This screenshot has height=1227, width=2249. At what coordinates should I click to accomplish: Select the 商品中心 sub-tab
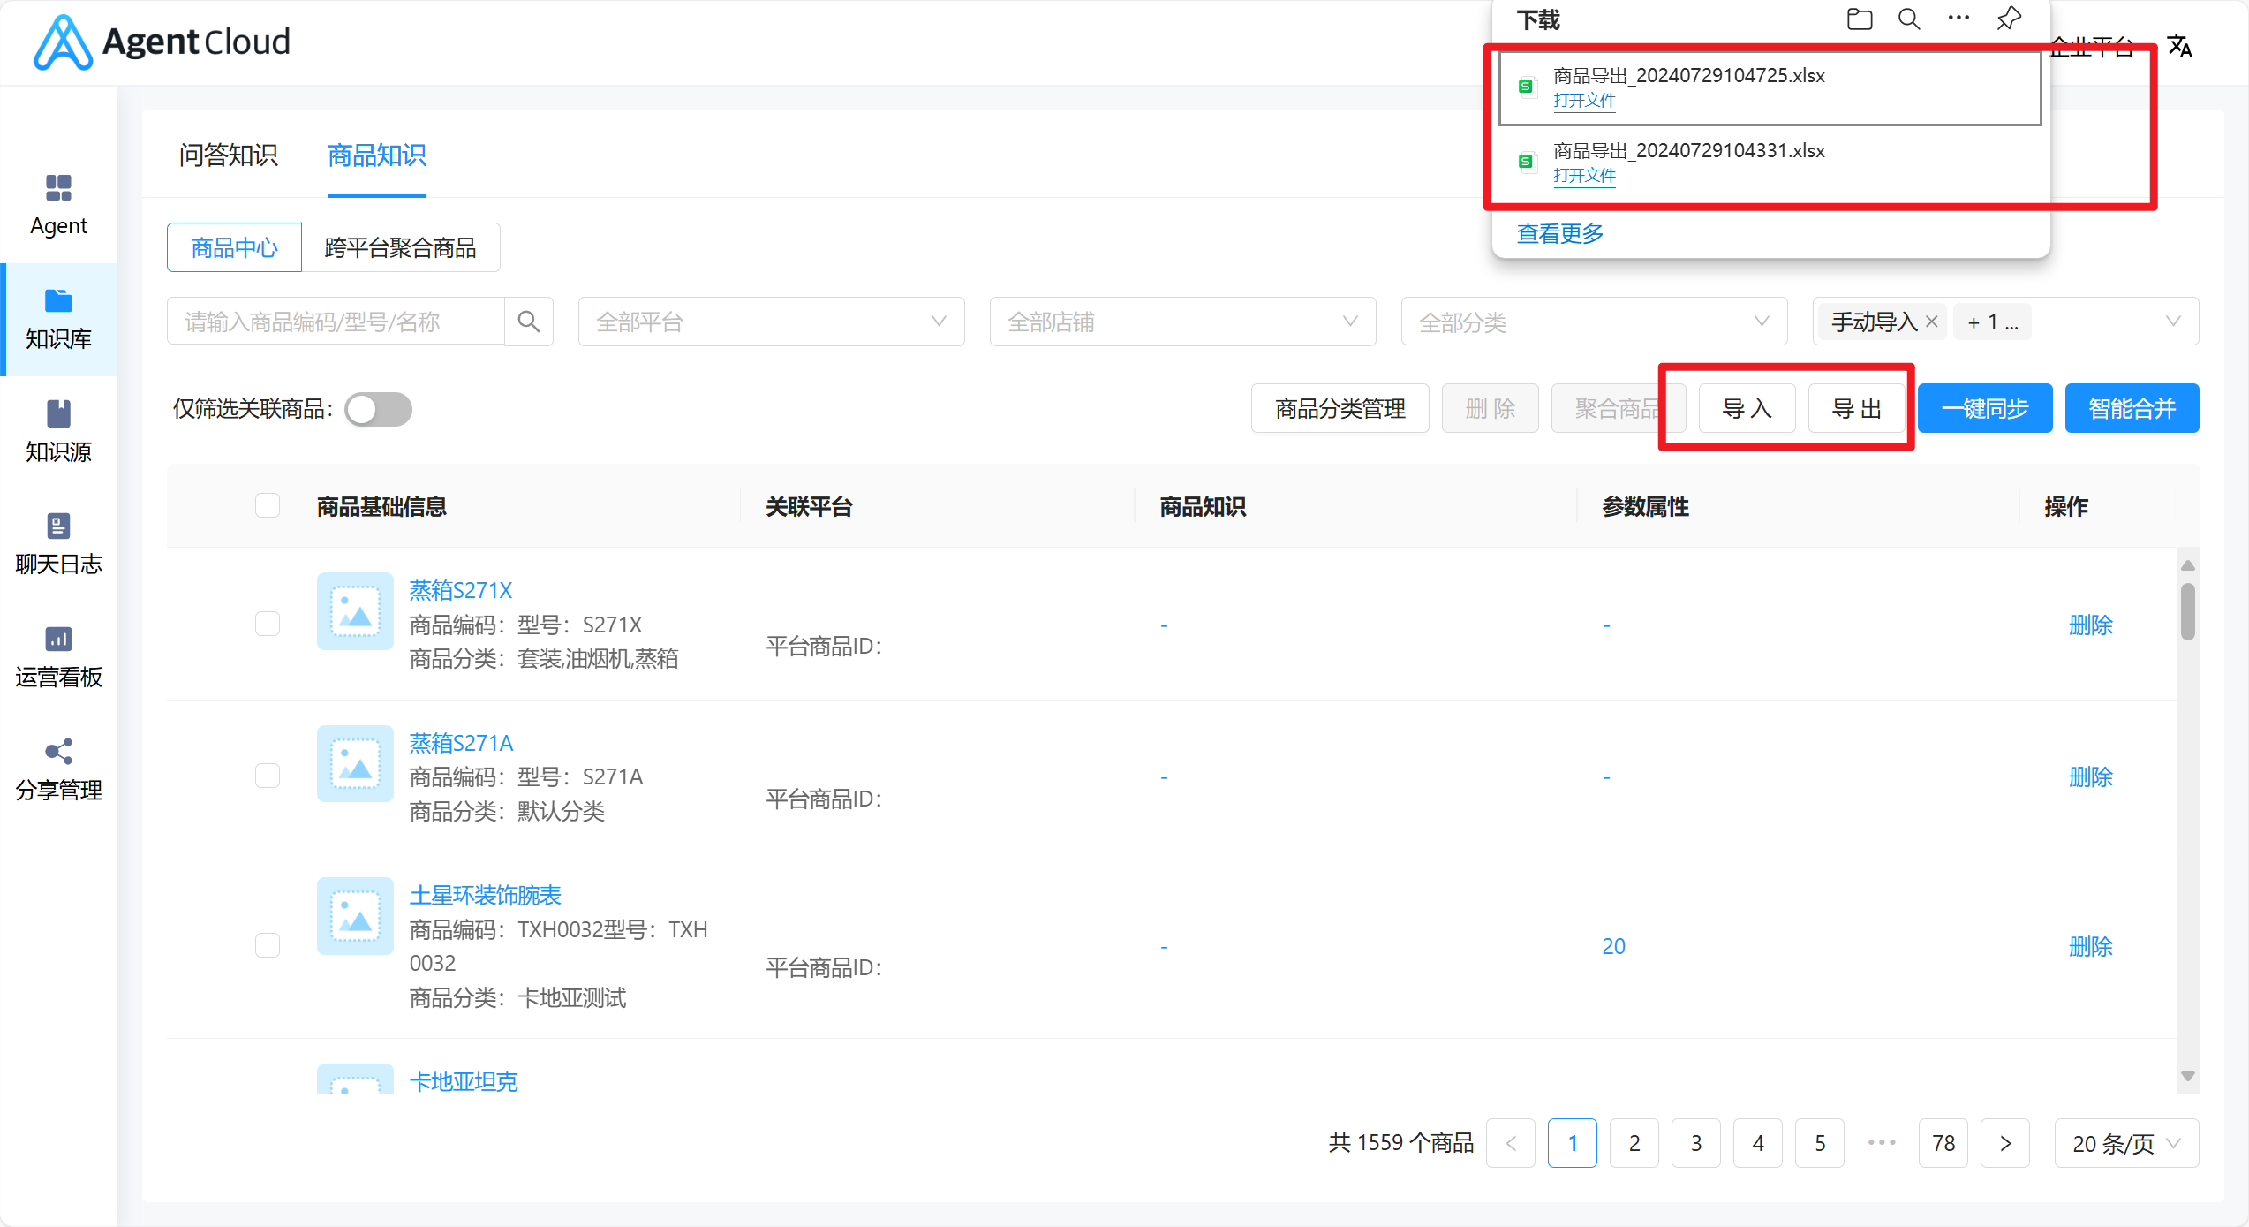(234, 247)
